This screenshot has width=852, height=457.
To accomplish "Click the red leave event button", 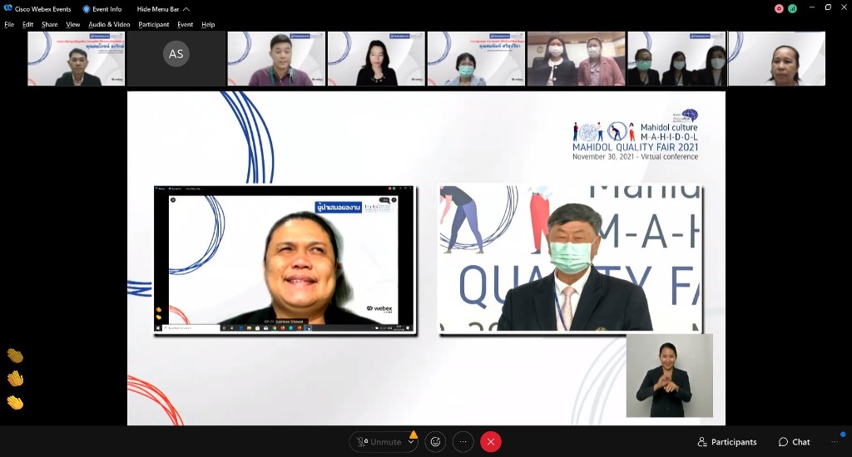I will pyautogui.click(x=491, y=442).
